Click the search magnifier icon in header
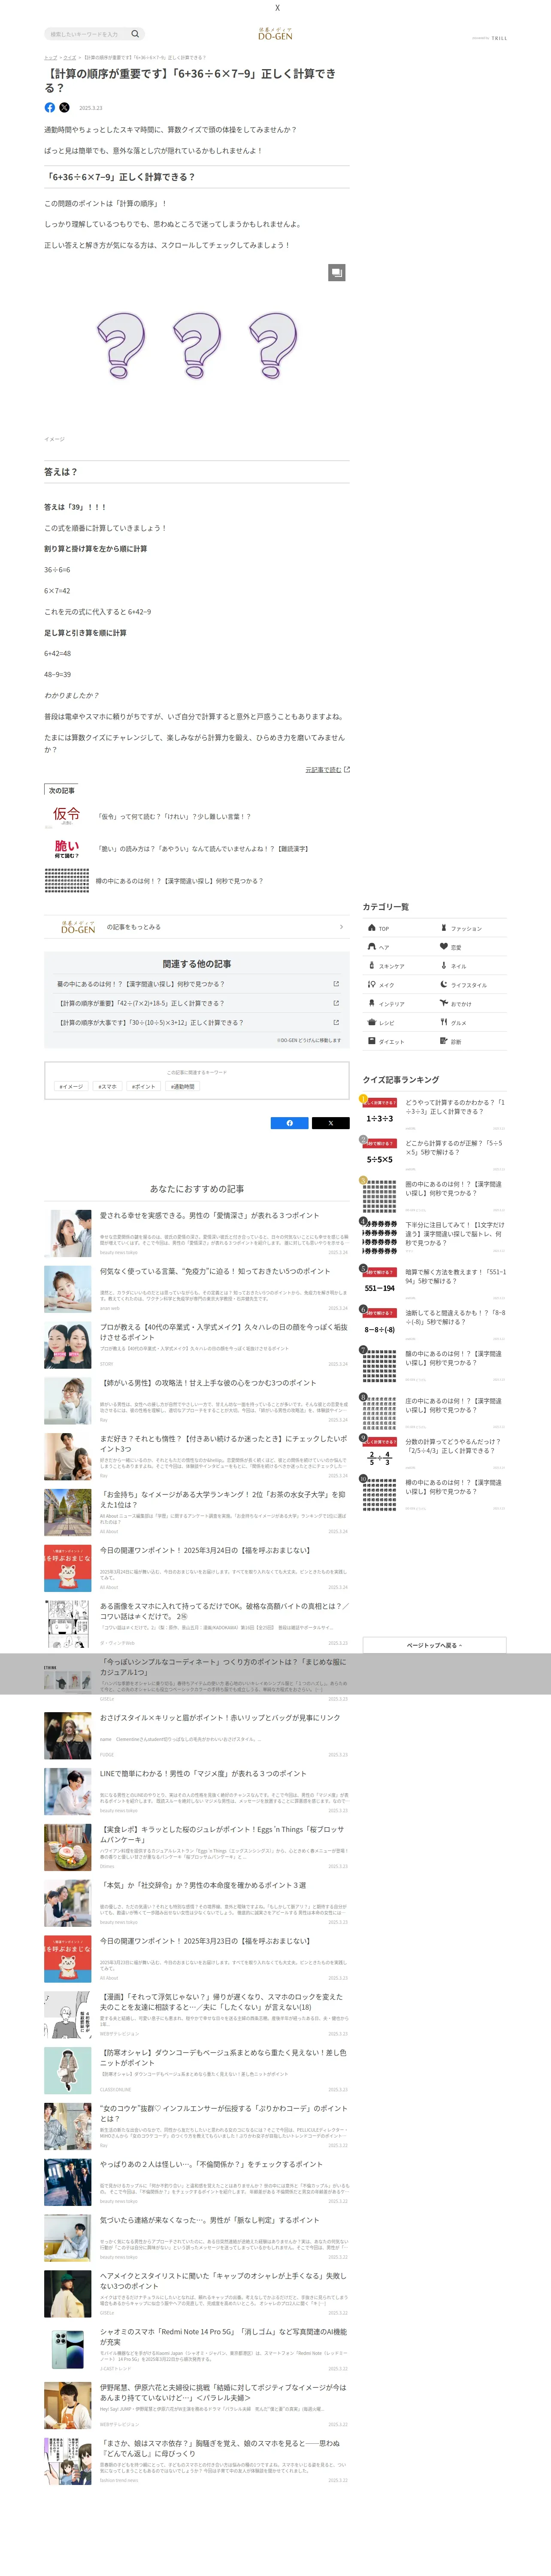This screenshot has height=2576, width=551. 135,34
